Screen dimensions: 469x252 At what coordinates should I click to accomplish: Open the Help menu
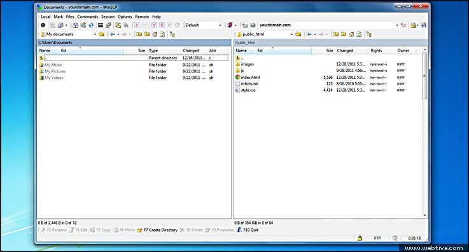tap(157, 17)
